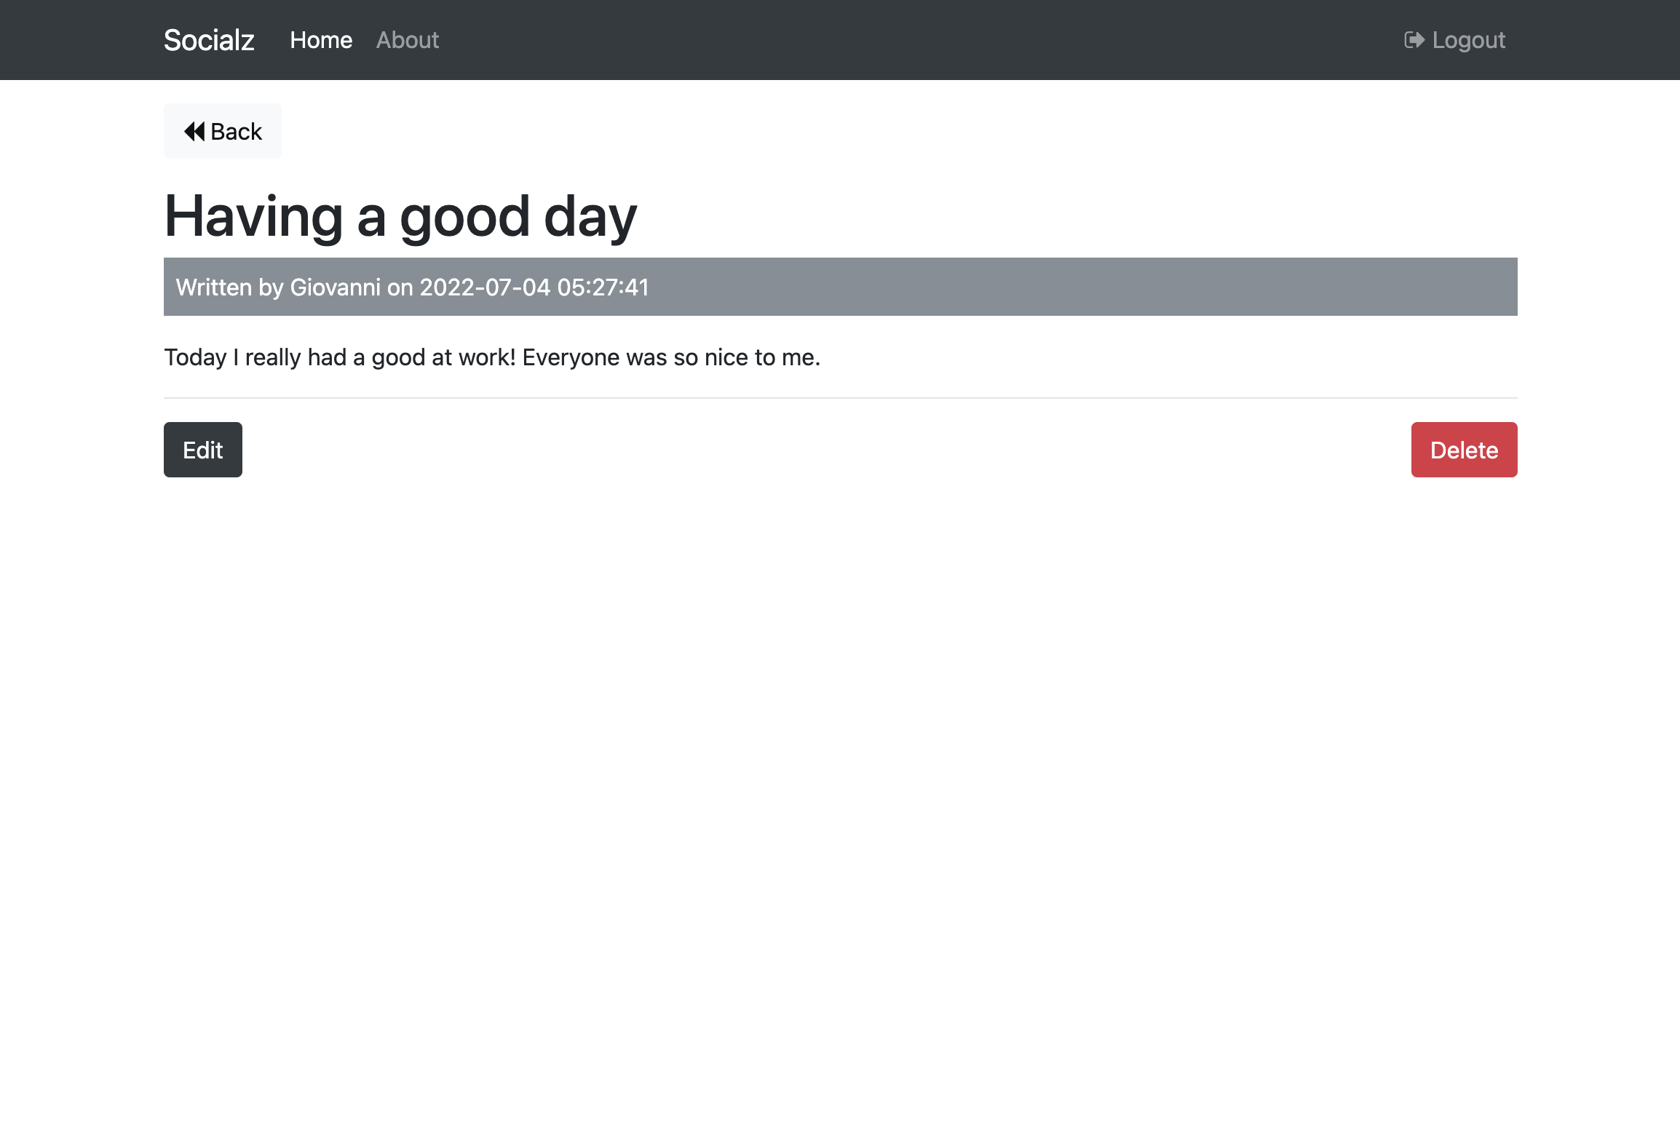Click the author name Giovanni

tap(335, 287)
